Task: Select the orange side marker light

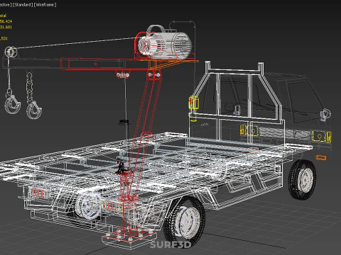Action: (321, 157)
